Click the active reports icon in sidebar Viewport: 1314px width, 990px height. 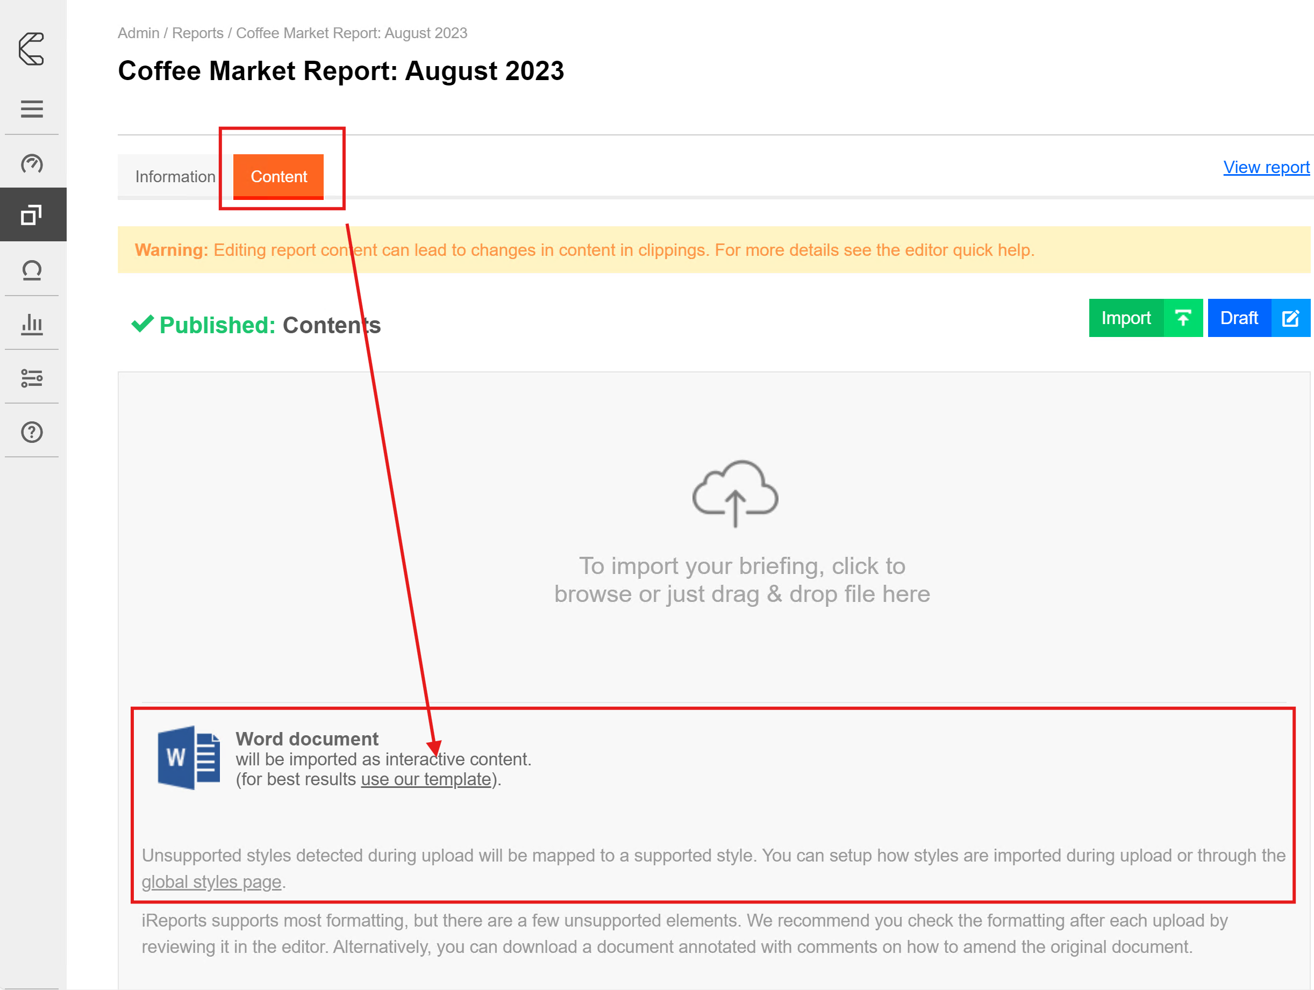click(x=33, y=214)
